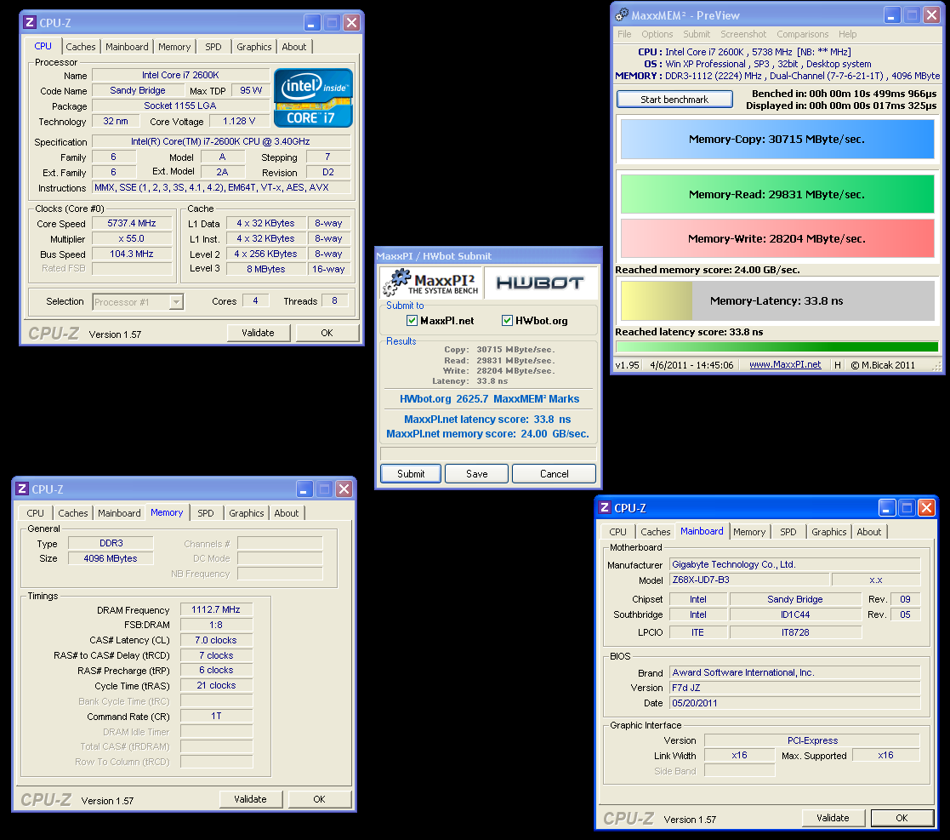The width and height of the screenshot is (950, 840).
Task: Open the Comparisons menu in MaxxMEM
Action: point(802,34)
